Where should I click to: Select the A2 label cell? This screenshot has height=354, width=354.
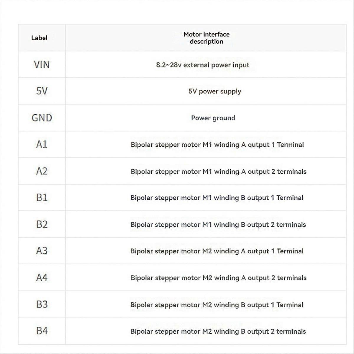[42, 171]
